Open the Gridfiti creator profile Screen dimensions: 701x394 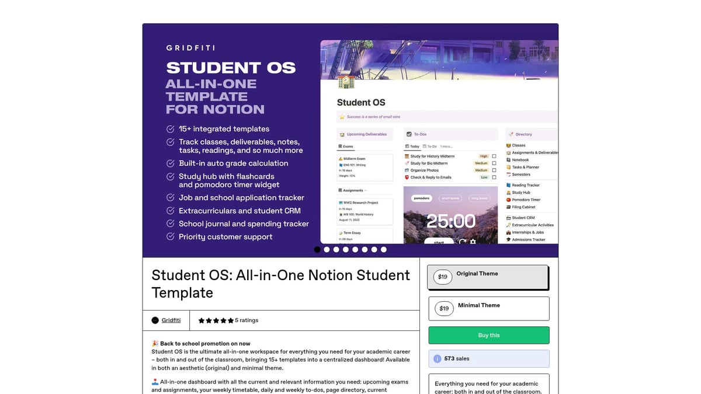171,320
